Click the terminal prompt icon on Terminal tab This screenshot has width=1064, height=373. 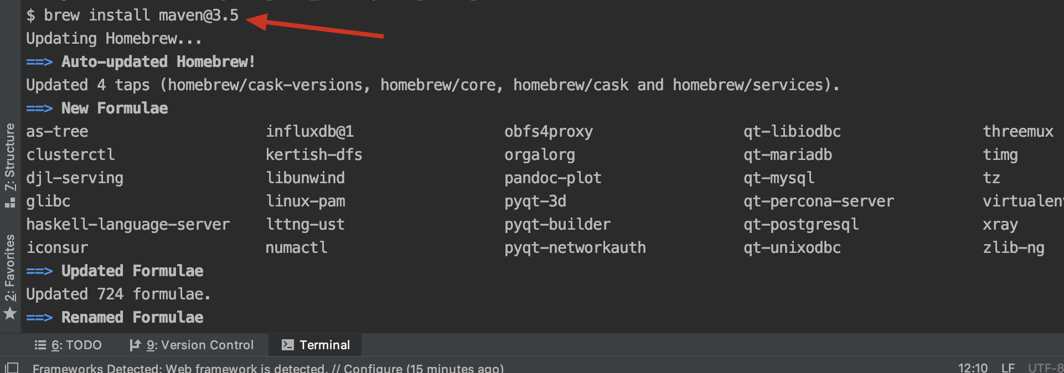click(x=287, y=345)
